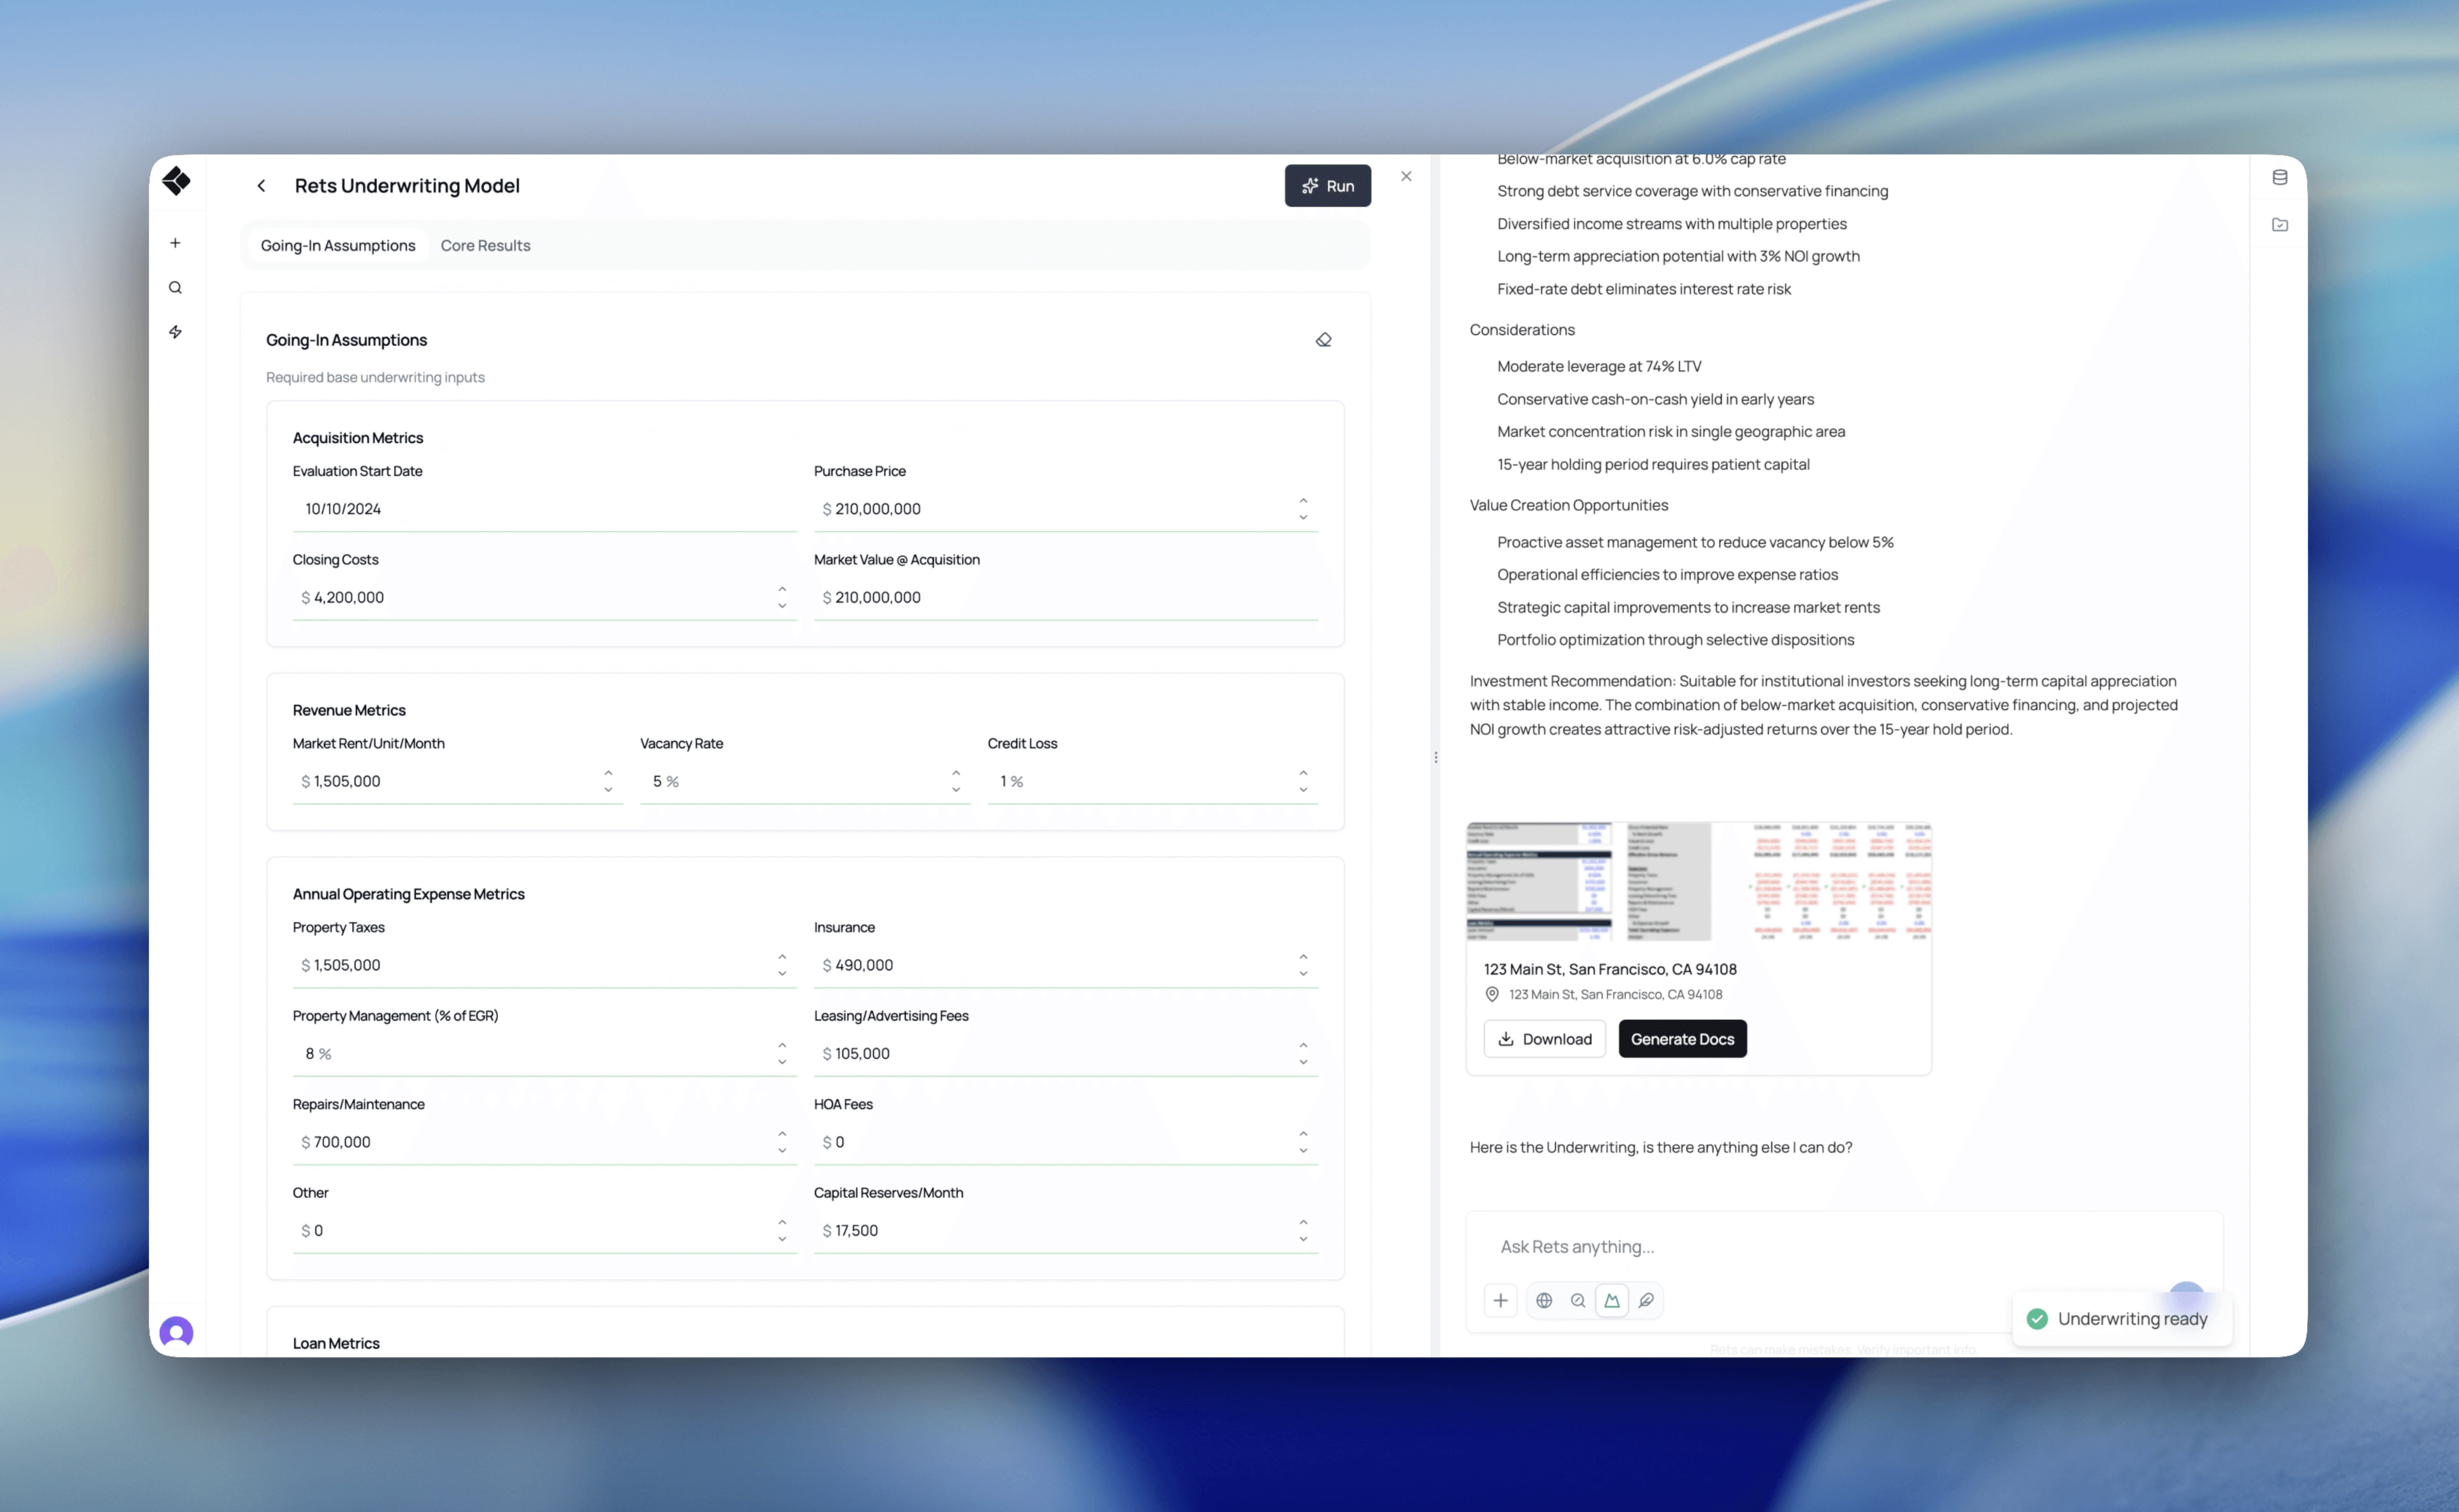
Task: Click Generate Docs for 123 Main St
Action: click(x=1682, y=1039)
